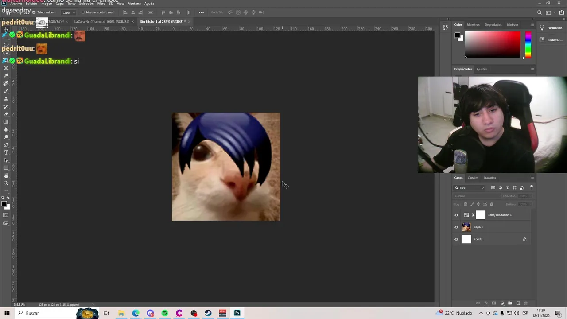Add a layer mask
Screen dimensions: 567x319
(x=494, y=303)
